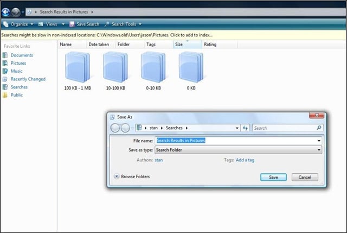Screen dimensions: 347x233
Task: Click the Organize toolbar icon
Action: [x=6, y=24]
